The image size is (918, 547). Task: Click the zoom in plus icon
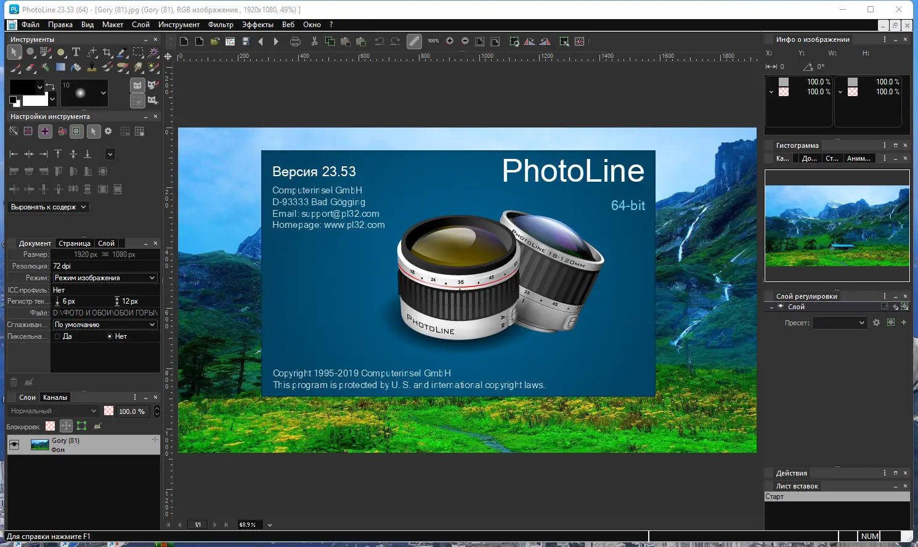450,41
